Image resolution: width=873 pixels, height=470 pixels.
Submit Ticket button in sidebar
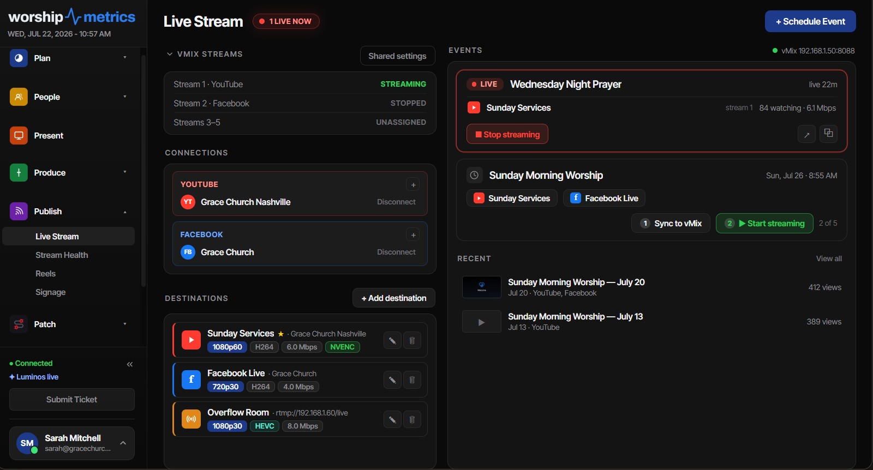tap(72, 399)
